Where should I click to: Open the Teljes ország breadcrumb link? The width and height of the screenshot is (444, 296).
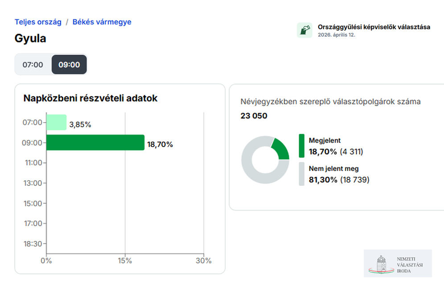38,22
